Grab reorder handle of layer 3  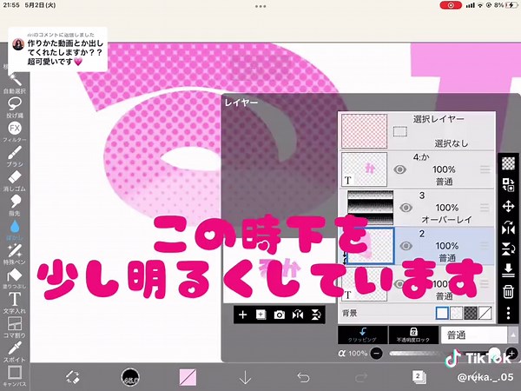click(x=485, y=208)
